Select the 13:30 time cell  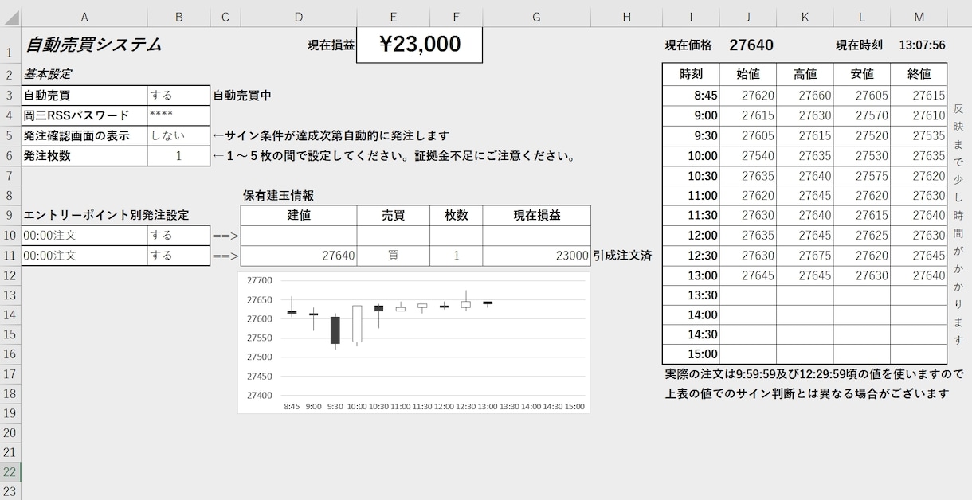[691, 295]
